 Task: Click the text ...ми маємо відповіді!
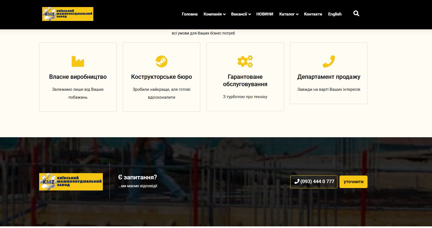pos(138,186)
